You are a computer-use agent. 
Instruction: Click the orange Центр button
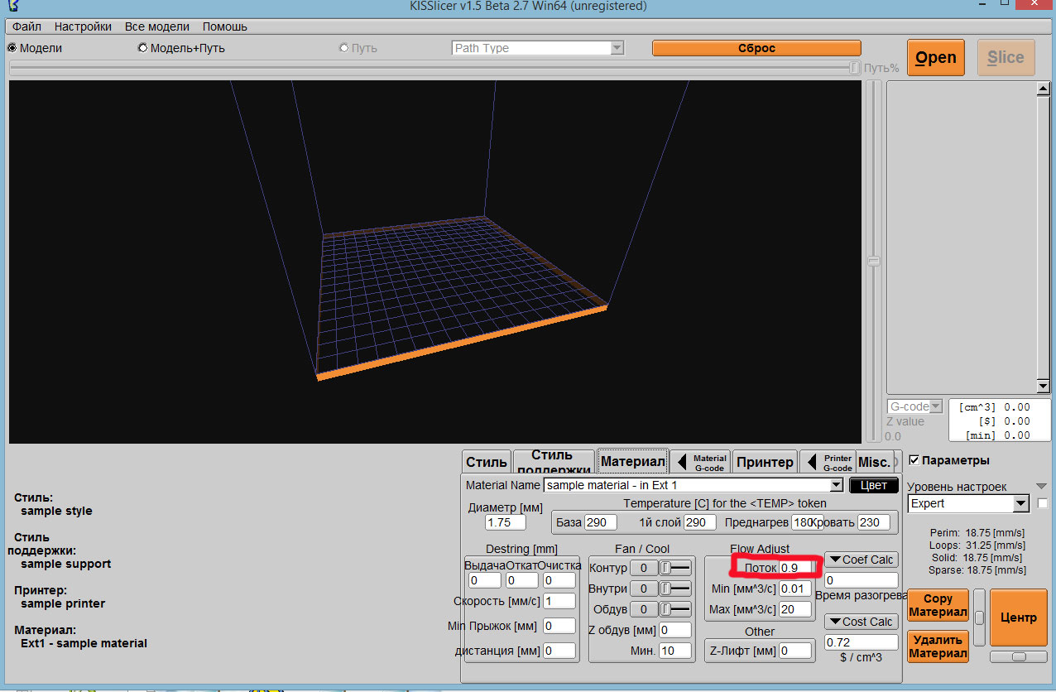[1018, 618]
